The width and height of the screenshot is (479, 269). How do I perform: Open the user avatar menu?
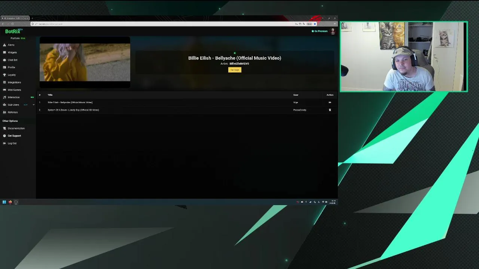pos(333,31)
